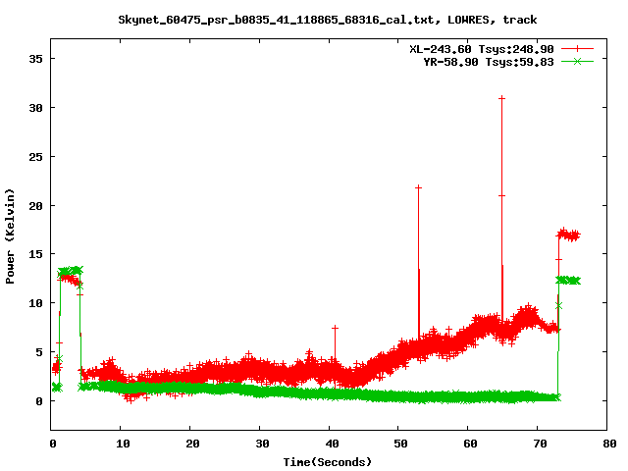Click the green calibration plateau at plot start
The height and width of the screenshot is (471, 628).
(70, 271)
